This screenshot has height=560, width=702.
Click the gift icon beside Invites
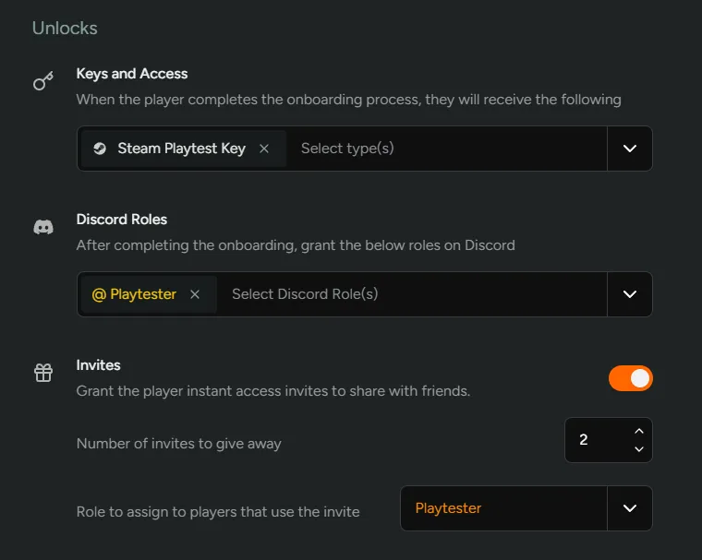pos(43,373)
